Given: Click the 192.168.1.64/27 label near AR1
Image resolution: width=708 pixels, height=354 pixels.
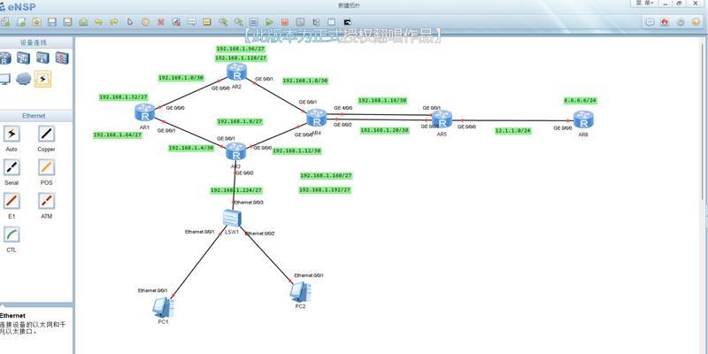Looking at the screenshot, I should click(118, 135).
